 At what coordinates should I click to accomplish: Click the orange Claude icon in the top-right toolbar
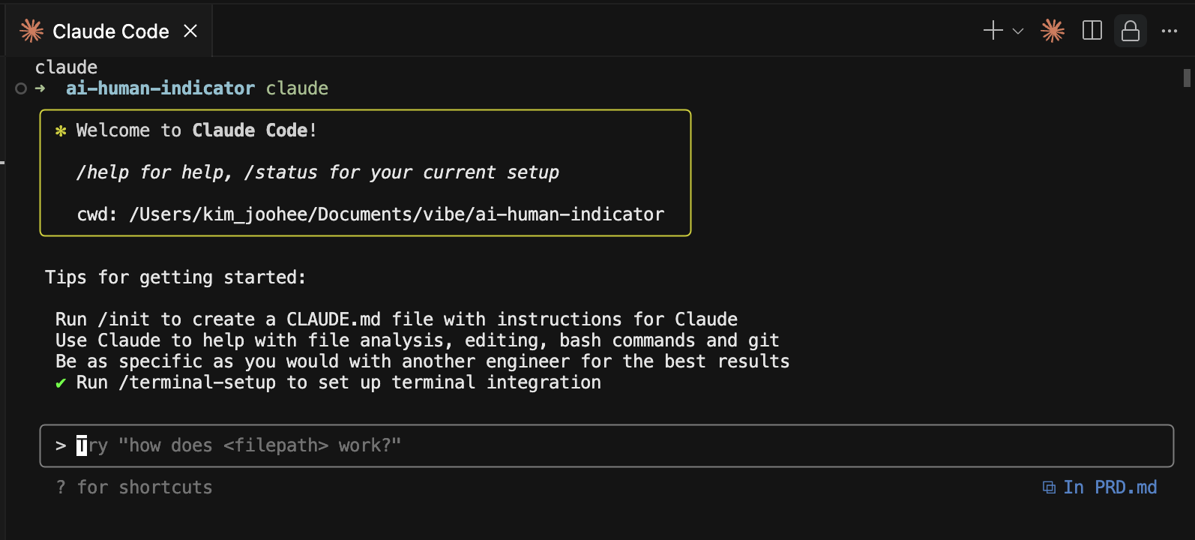point(1053,31)
